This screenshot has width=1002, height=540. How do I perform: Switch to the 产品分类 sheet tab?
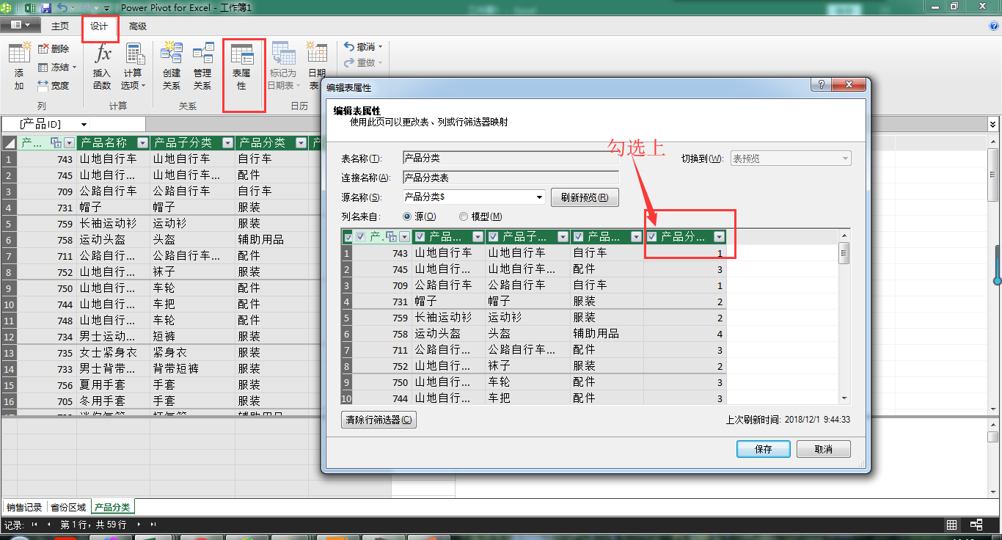pos(112,507)
